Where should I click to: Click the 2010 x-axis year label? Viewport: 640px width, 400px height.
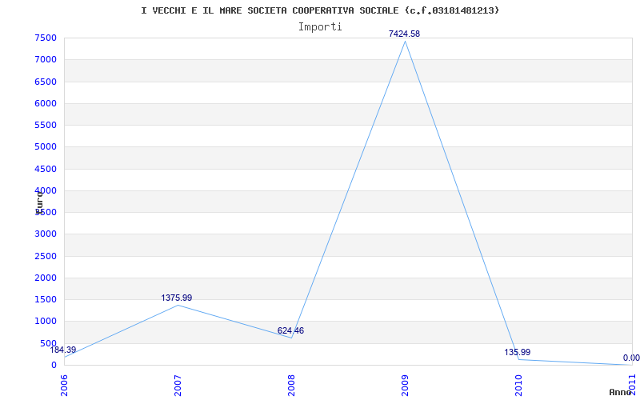tap(518, 385)
